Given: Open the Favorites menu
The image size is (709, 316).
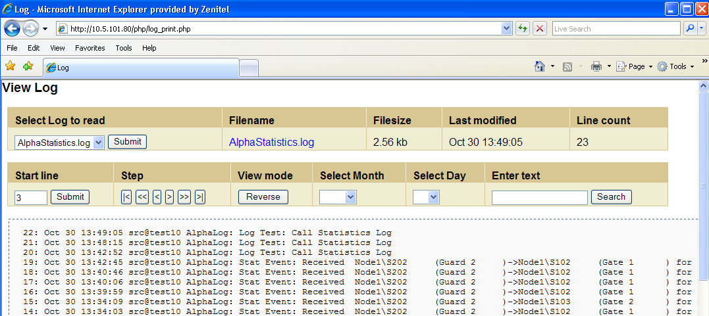Looking at the screenshot, I should 90,48.
